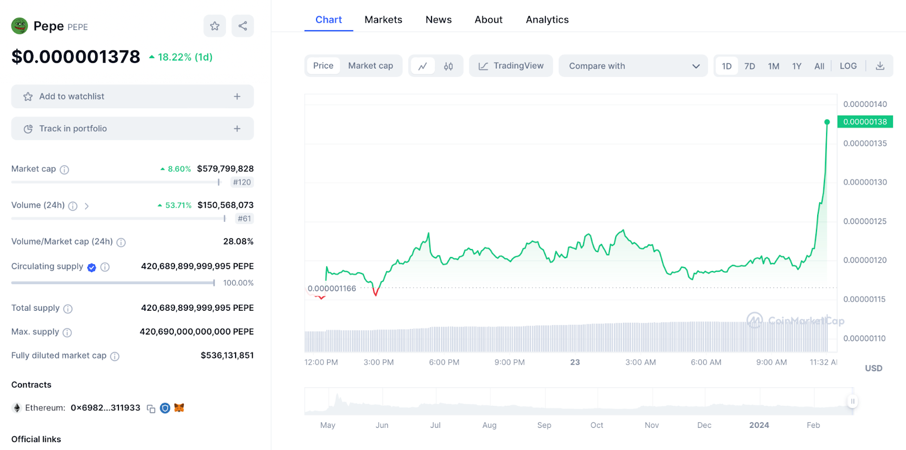Image resolution: width=906 pixels, height=450 pixels.
Task: Click the Ethereum logo icon
Action: 17,408
